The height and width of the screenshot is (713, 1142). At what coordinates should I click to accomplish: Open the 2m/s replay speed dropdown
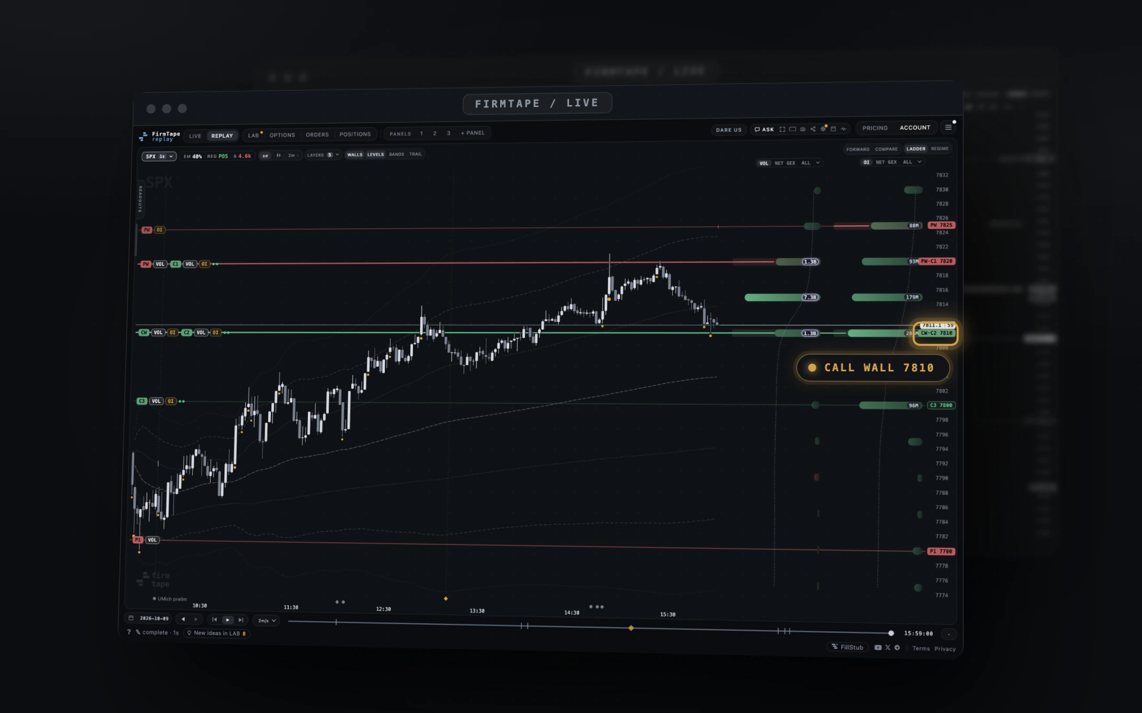pos(267,620)
